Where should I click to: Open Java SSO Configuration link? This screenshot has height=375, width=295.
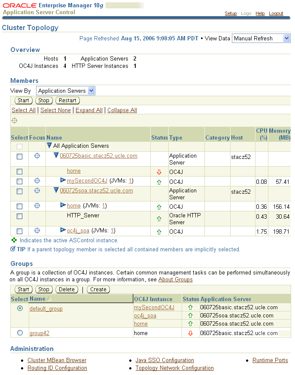165,360
